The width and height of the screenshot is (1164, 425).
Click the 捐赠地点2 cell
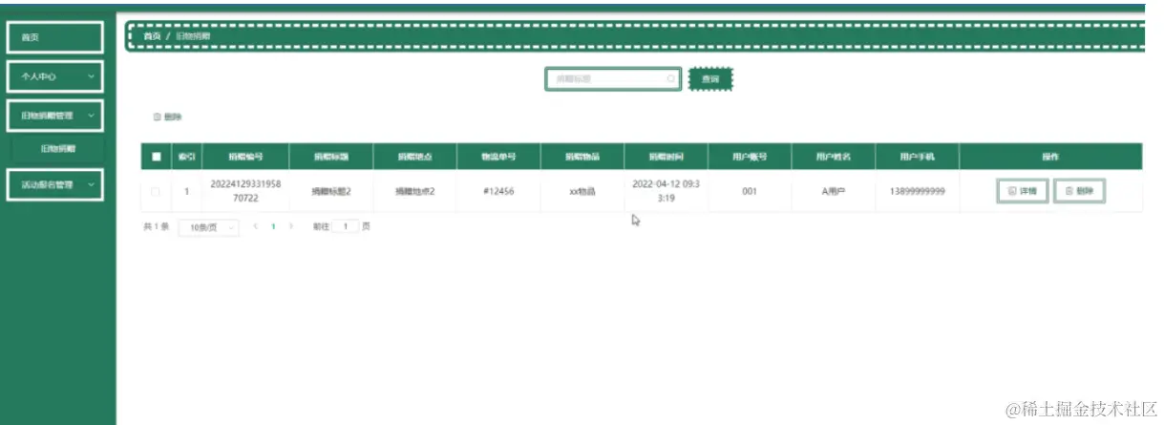point(414,192)
